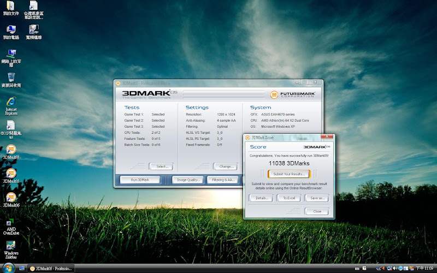Click the Change... settings button
The image size is (437, 273).
(x=226, y=167)
